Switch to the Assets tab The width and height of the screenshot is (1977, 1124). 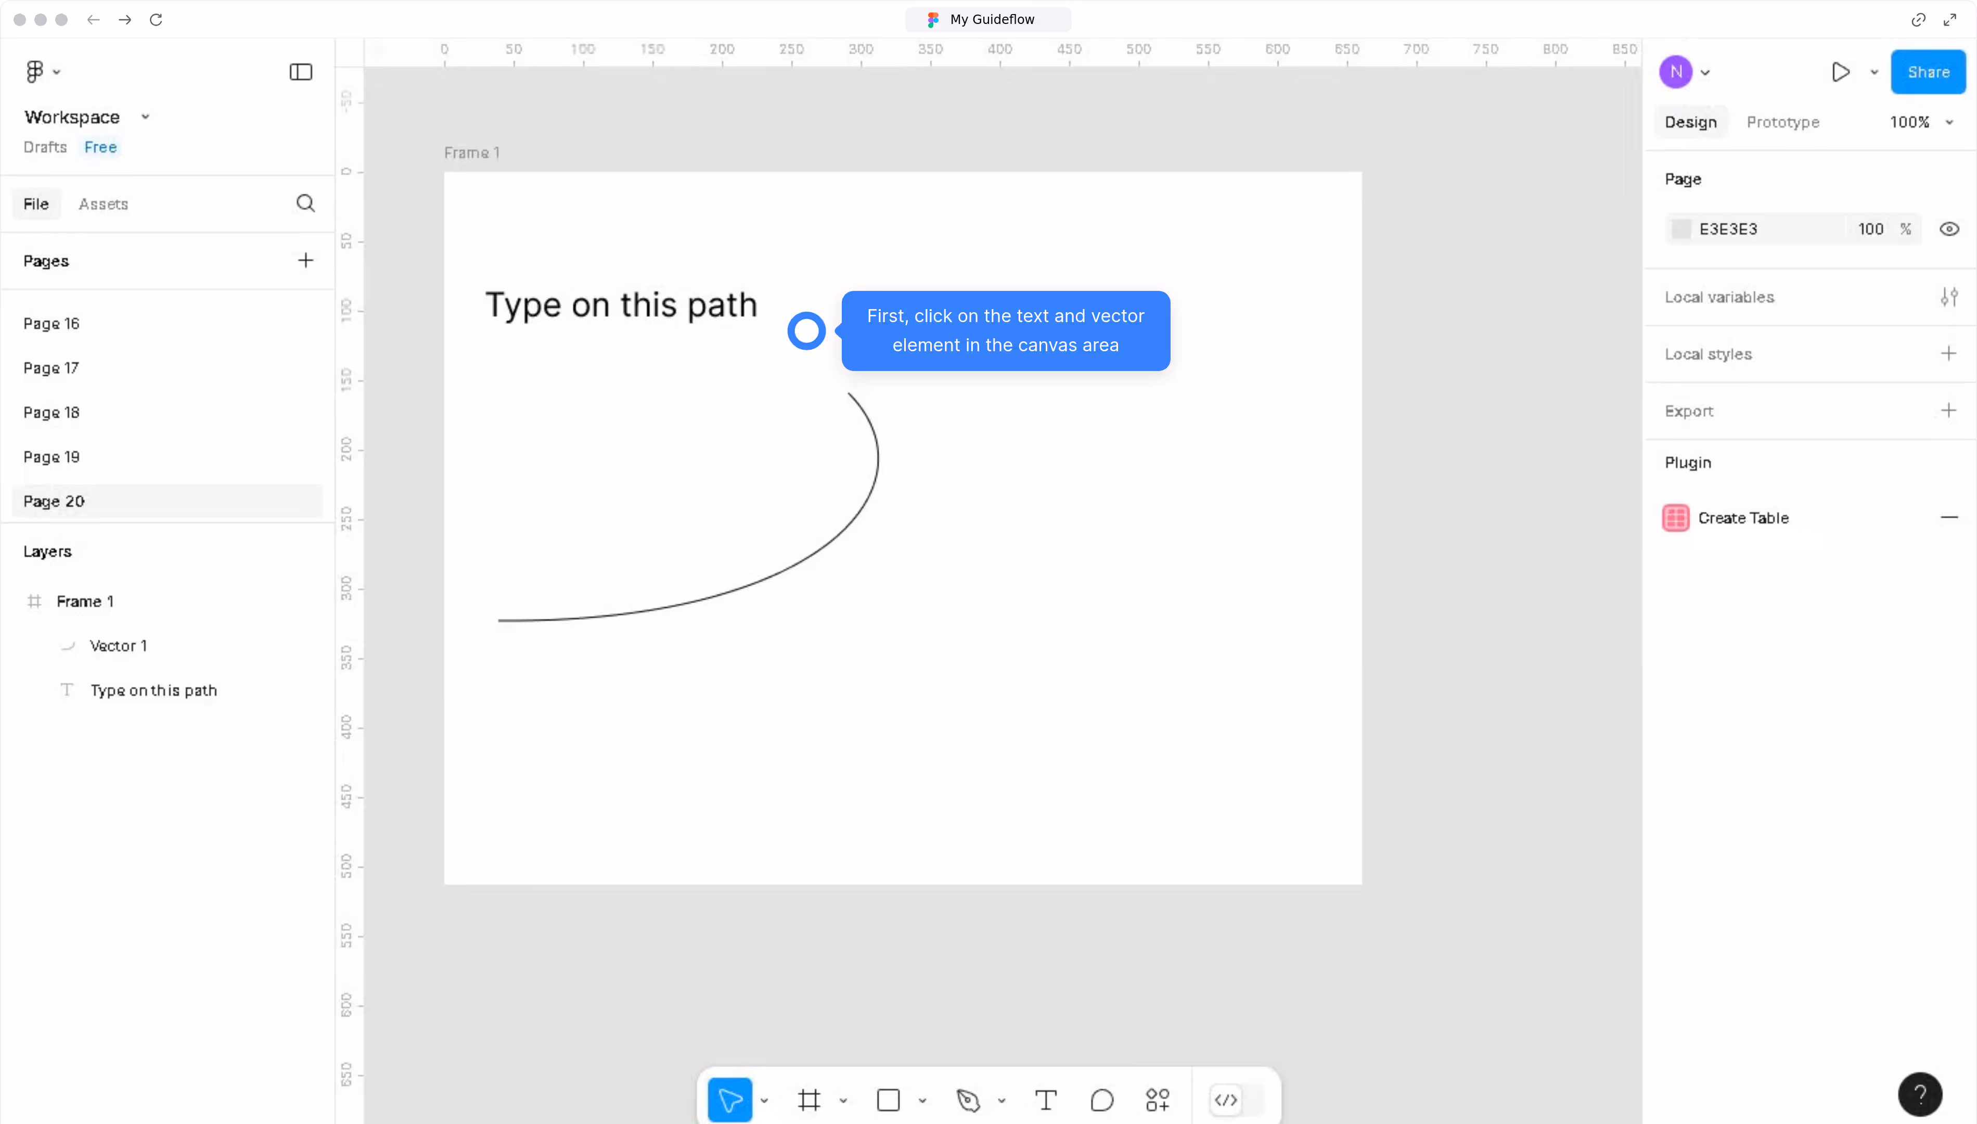pos(102,203)
